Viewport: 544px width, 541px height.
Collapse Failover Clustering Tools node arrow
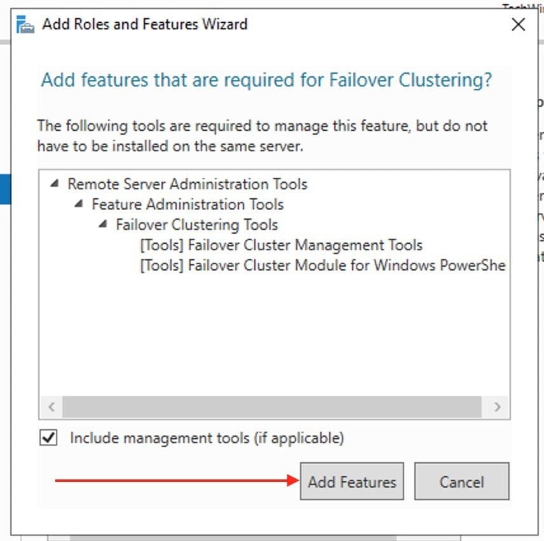pos(103,224)
